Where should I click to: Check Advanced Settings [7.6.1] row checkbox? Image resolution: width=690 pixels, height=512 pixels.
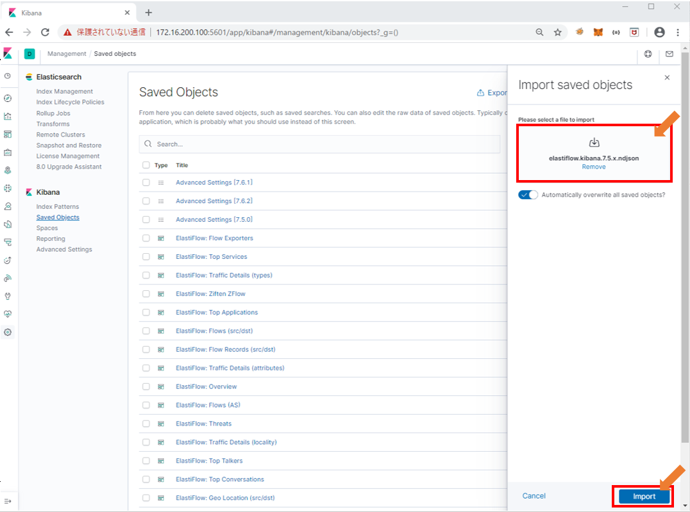(x=146, y=183)
